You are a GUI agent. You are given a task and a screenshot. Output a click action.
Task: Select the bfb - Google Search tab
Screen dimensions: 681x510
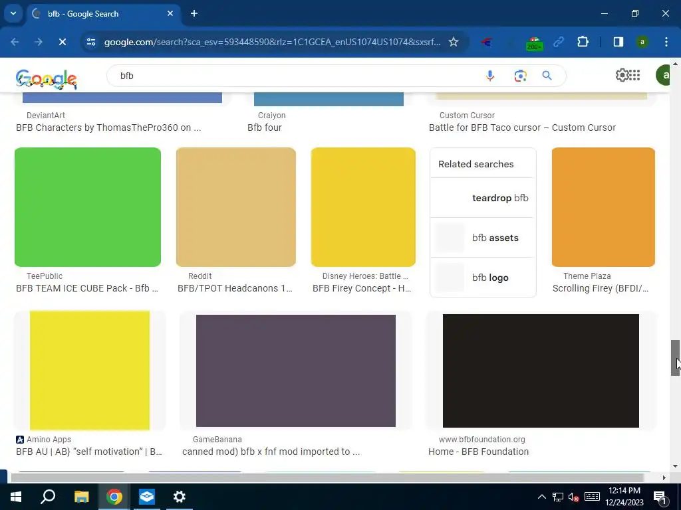click(103, 13)
